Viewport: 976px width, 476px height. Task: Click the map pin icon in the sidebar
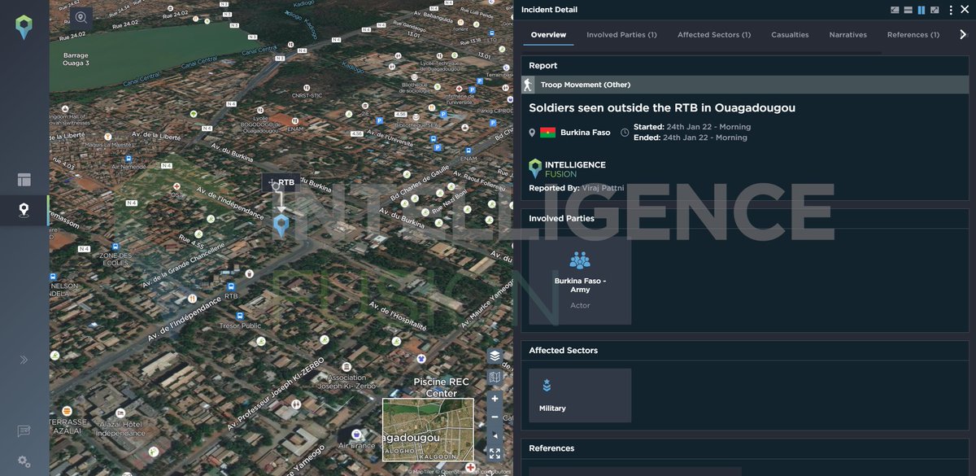[x=24, y=210]
